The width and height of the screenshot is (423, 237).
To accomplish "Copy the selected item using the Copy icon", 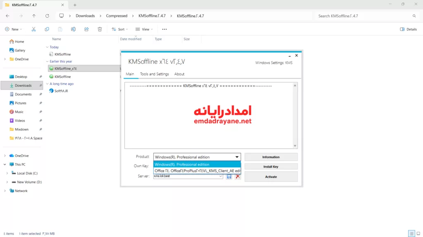I will tap(47, 29).
